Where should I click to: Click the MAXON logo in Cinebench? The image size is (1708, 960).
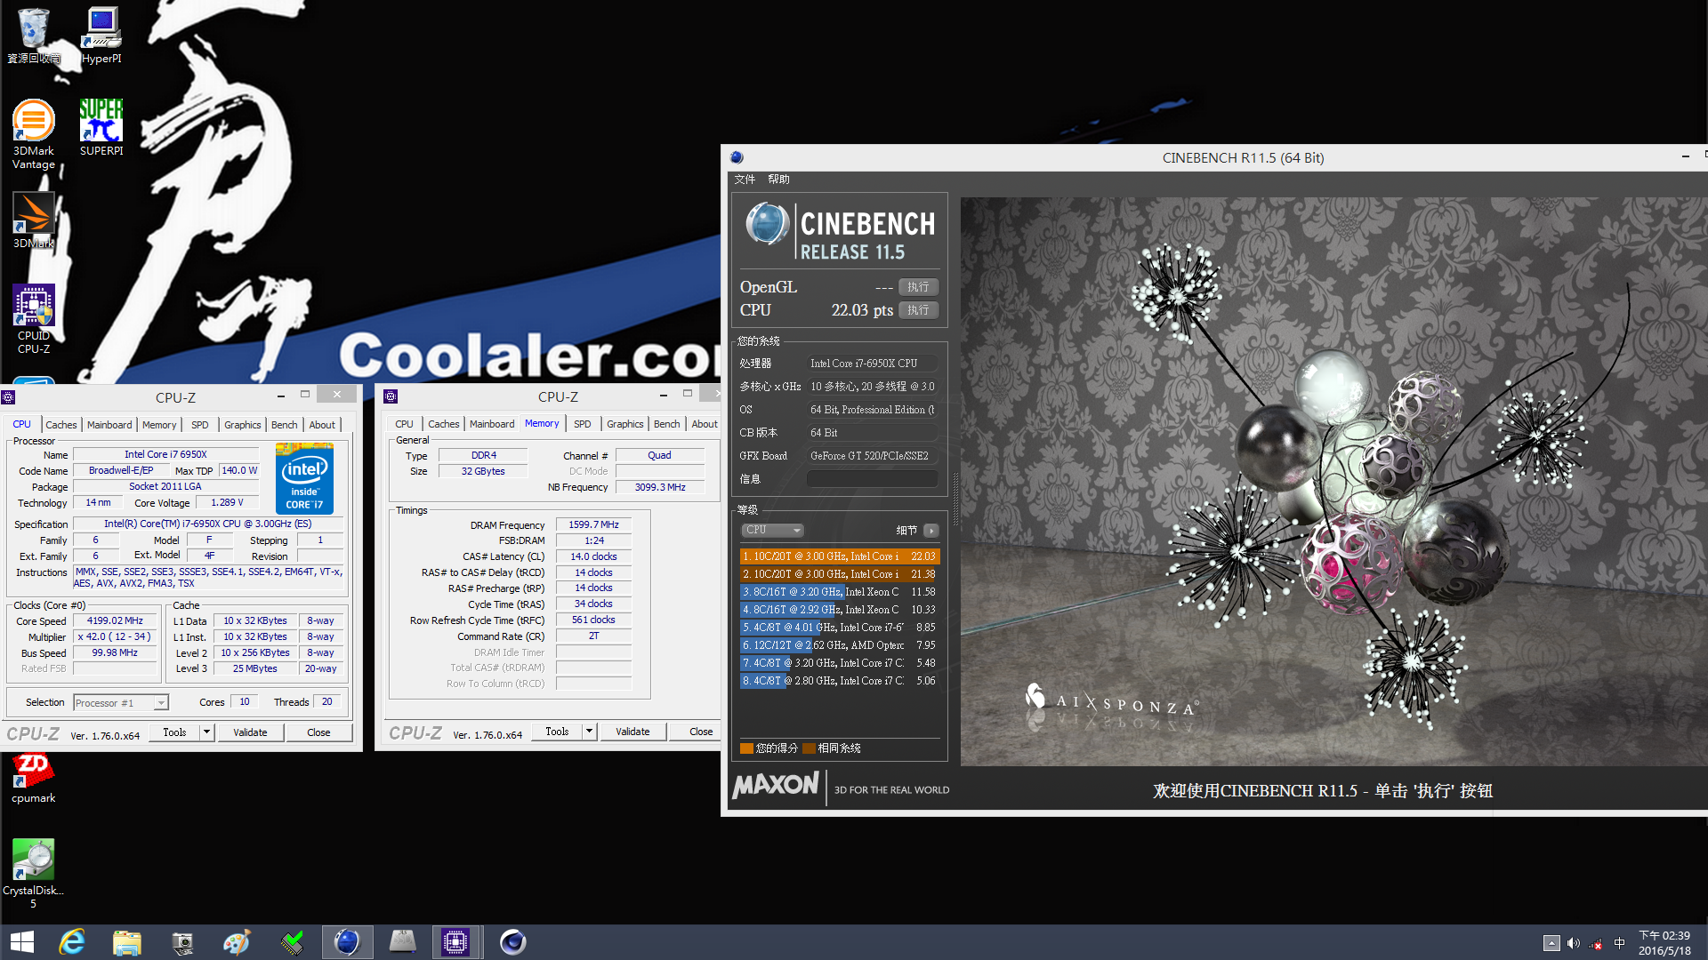(x=775, y=786)
